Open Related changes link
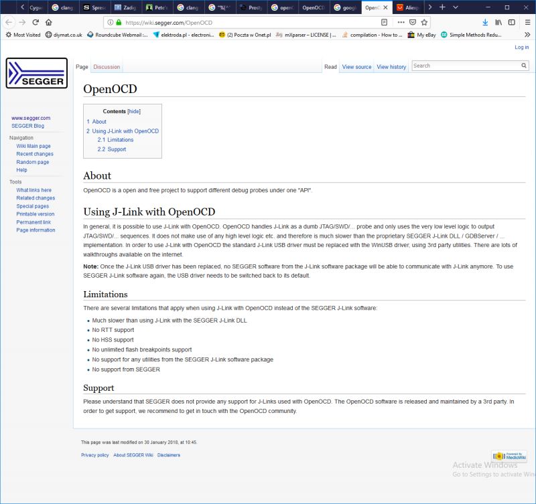 pyautogui.click(x=36, y=198)
